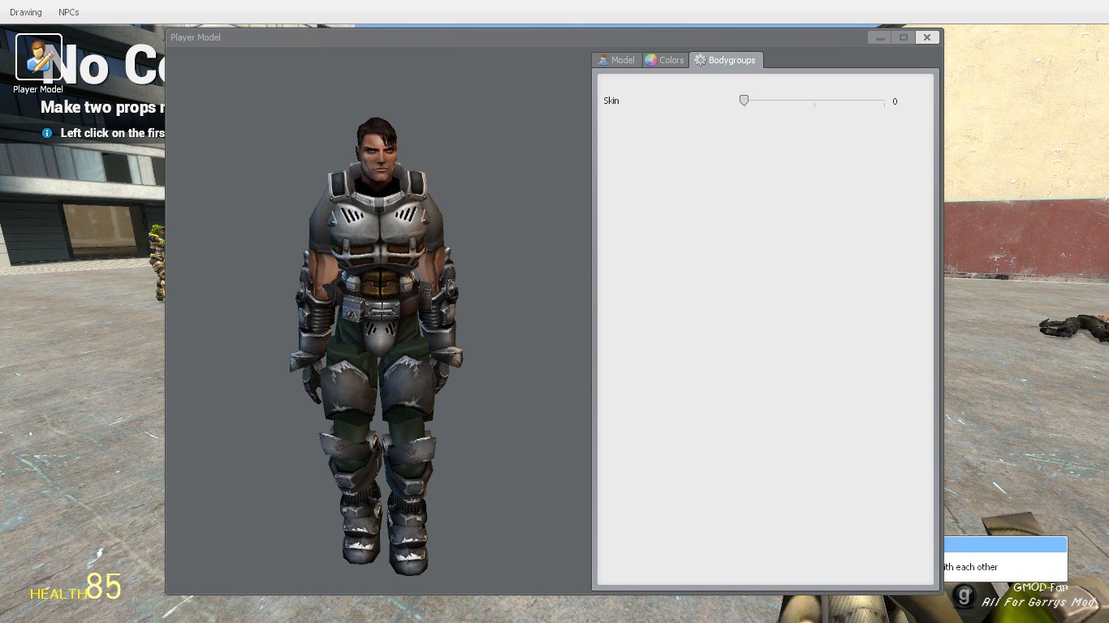This screenshot has height=623, width=1109.
Task: Switch to the Model tab
Action: pos(617,60)
